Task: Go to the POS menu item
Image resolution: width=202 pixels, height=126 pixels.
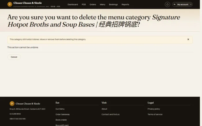Action: click(84, 5)
